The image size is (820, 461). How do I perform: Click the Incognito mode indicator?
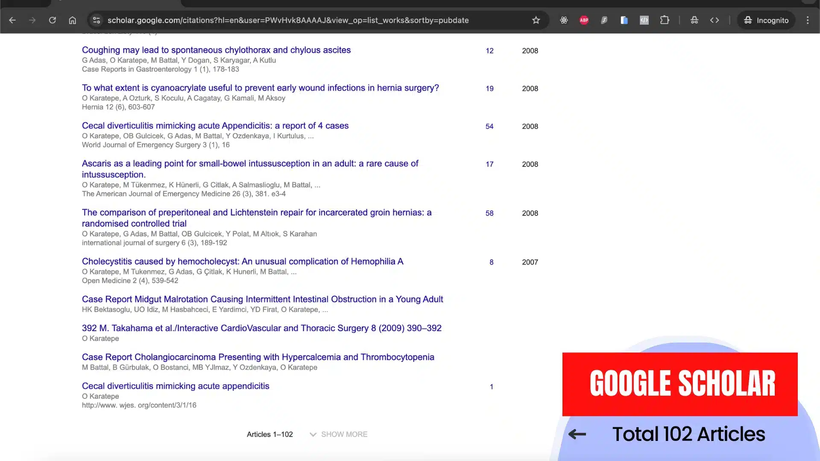[766, 20]
